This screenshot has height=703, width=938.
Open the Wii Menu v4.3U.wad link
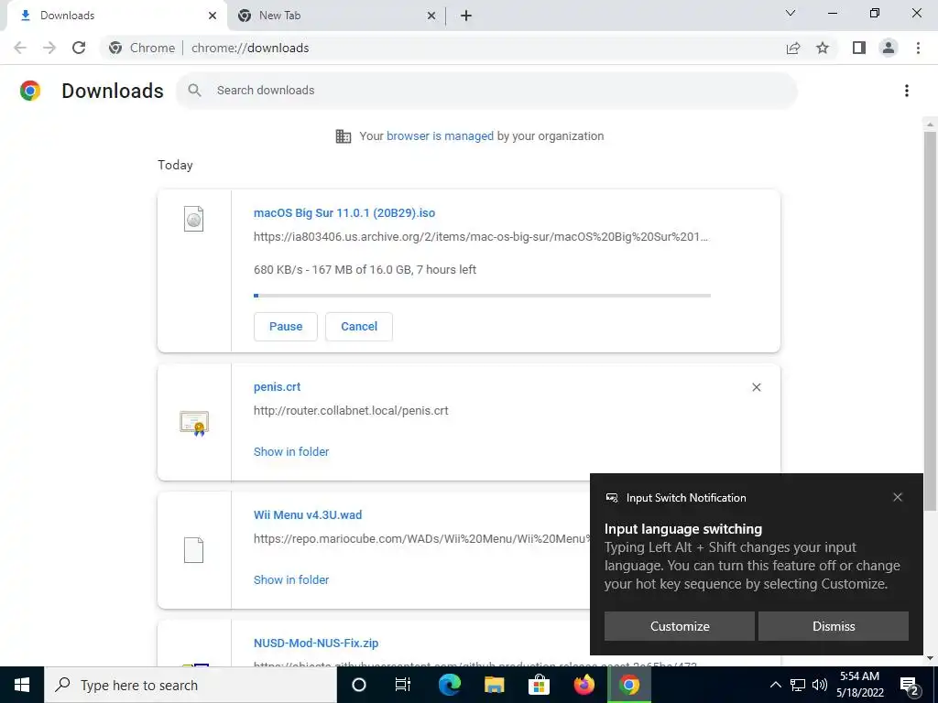(308, 514)
